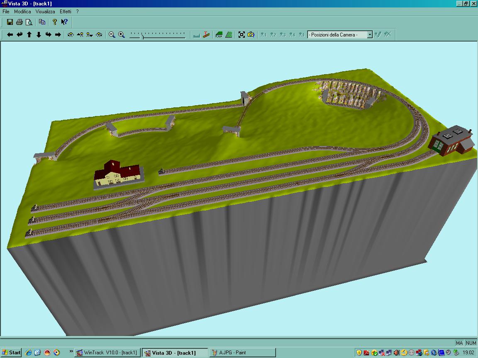Click tripod icon with up arrow
Screen dimensions: 478x358
[x=80, y=35]
